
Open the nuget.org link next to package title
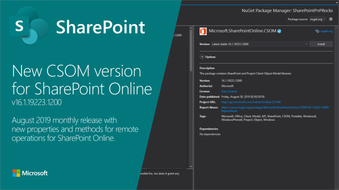[x=326, y=31]
